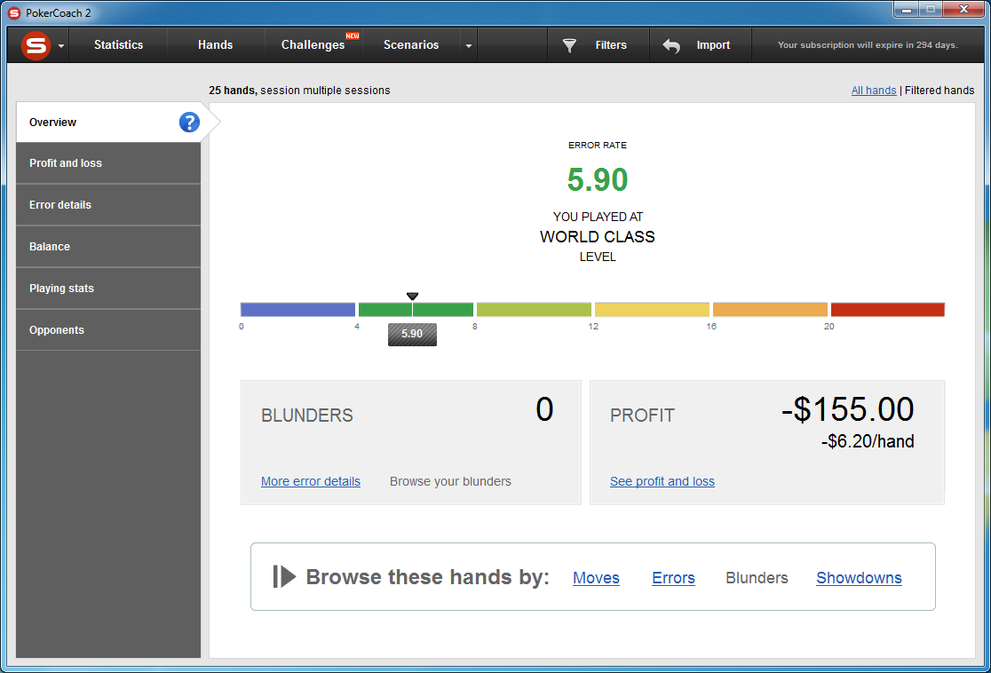The width and height of the screenshot is (991, 673).
Task: Click the blunders count 0
Action: pyautogui.click(x=544, y=409)
